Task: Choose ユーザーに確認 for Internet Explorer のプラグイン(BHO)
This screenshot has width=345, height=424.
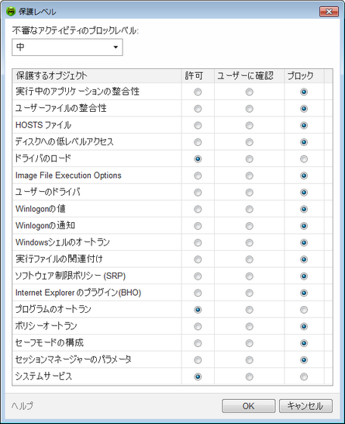Action: pos(249,293)
